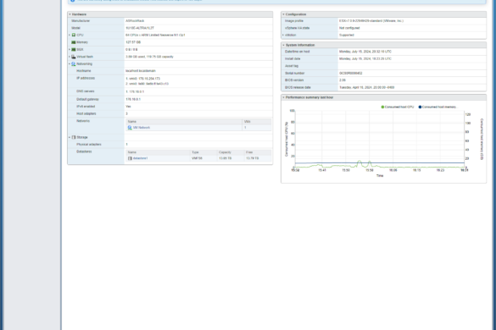The height and width of the screenshot is (330, 496).
Task: Toggle Consumed host CPU legend entry
Action: click(x=398, y=107)
